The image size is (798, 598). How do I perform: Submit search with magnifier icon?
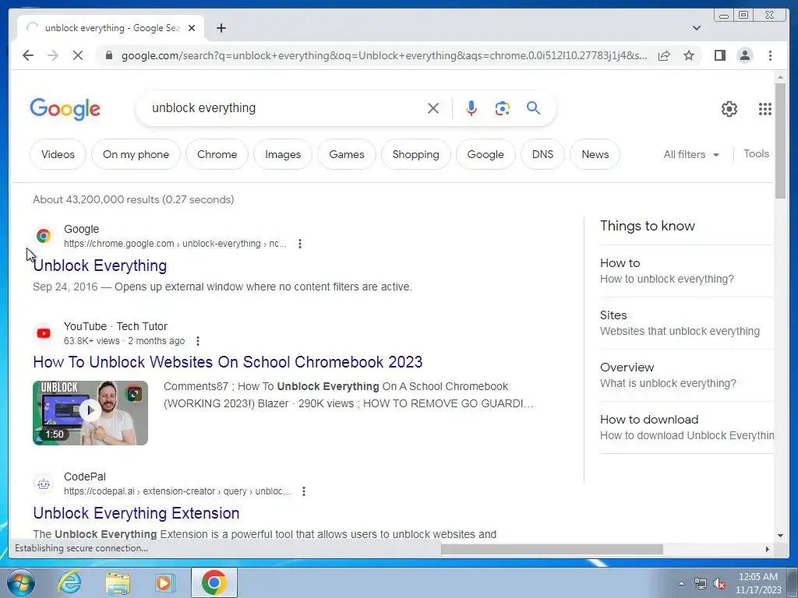(x=533, y=107)
